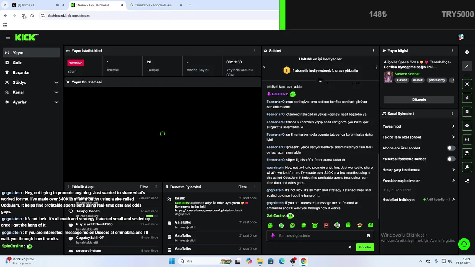Open the green headset support button
Viewport: 475px width, 267px height.
[464, 244]
